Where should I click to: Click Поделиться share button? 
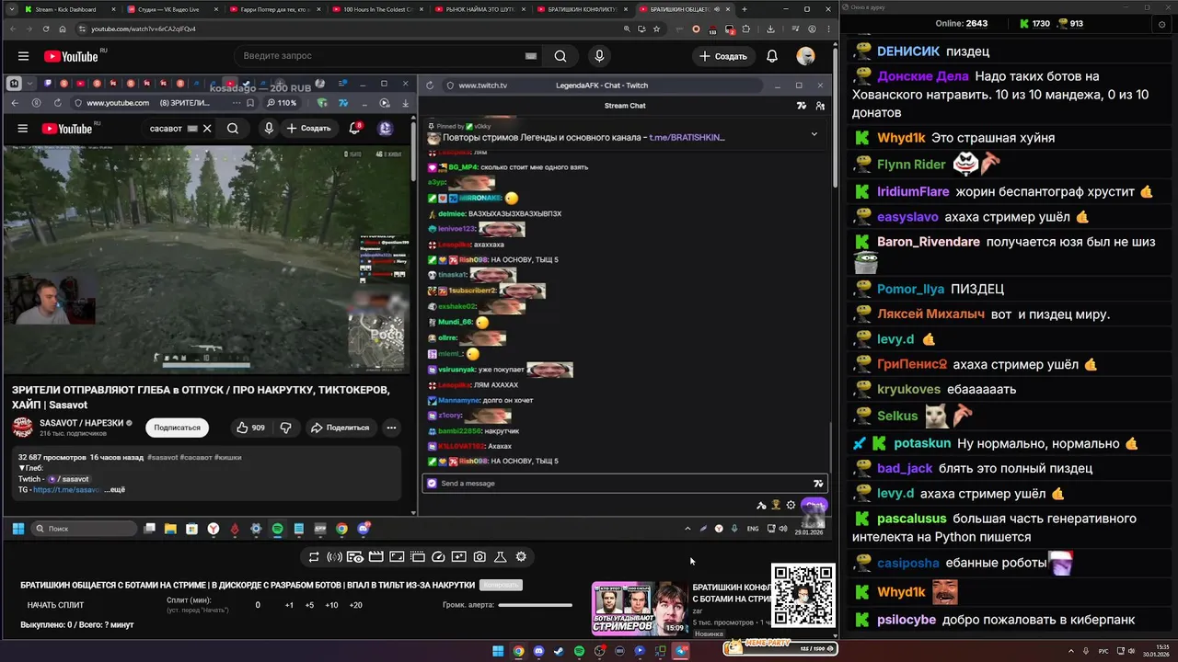[340, 428]
